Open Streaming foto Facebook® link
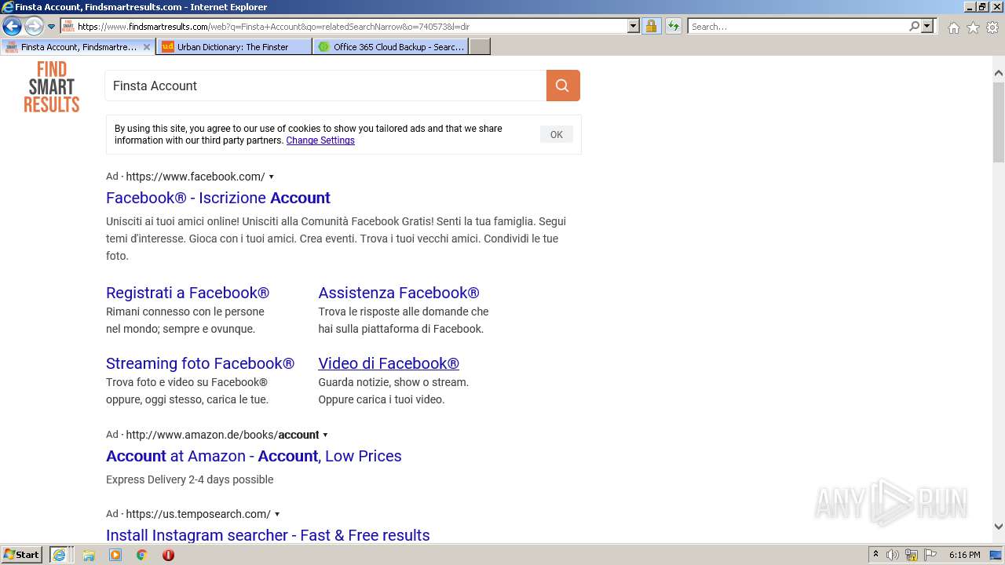 (x=200, y=363)
